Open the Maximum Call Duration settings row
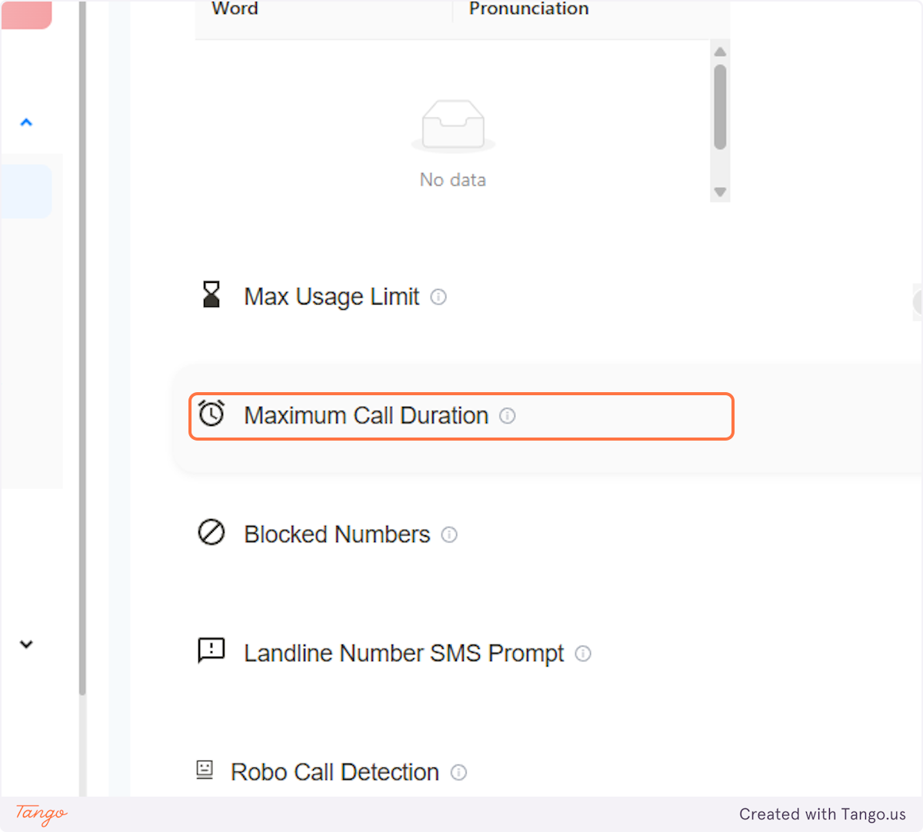Viewport: 923px width, 832px height. [x=461, y=416]
